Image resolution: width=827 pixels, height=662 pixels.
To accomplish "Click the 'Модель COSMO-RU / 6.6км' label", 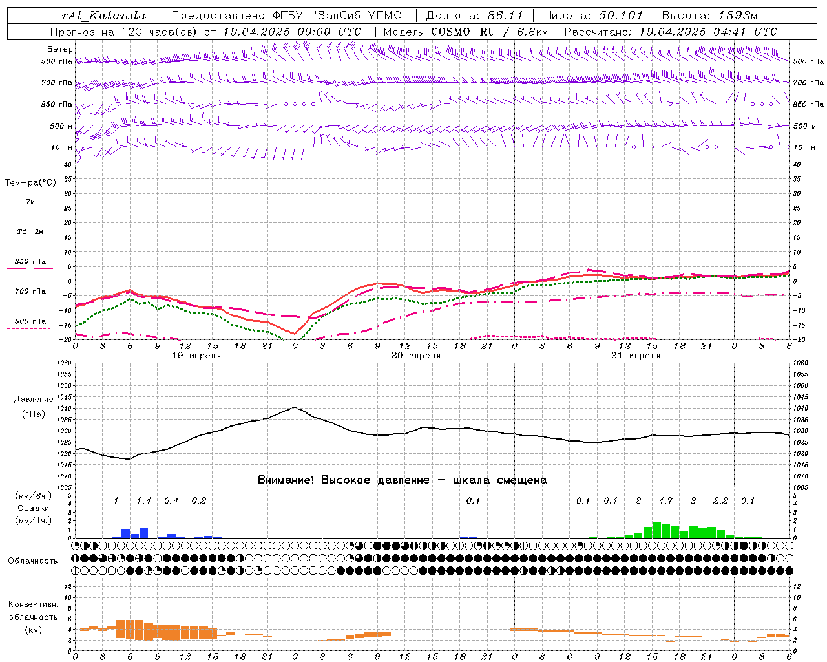I will 466,32.
